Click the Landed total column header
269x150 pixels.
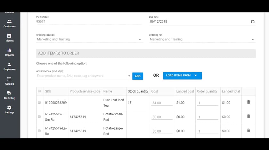[x=231, y=91]
